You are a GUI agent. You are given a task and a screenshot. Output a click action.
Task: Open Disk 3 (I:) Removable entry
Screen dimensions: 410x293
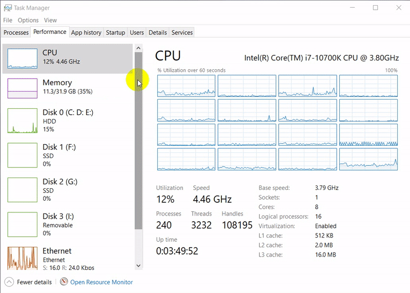click(x=59, y=225)
